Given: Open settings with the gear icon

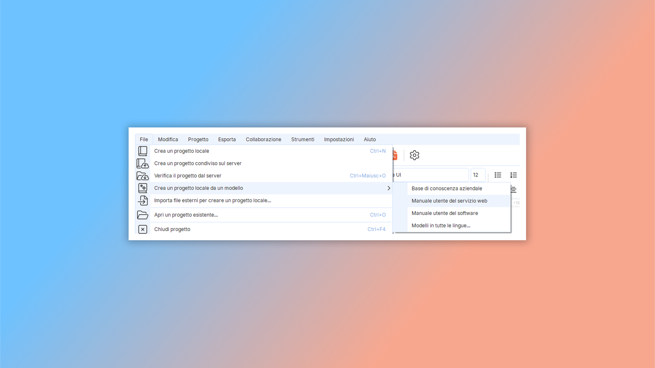Looking at the screenshot, I should pos(414,155).
